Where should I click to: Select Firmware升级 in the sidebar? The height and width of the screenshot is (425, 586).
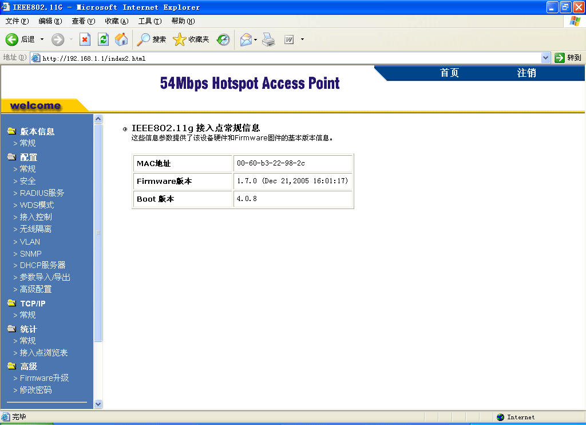click(44, 378)
